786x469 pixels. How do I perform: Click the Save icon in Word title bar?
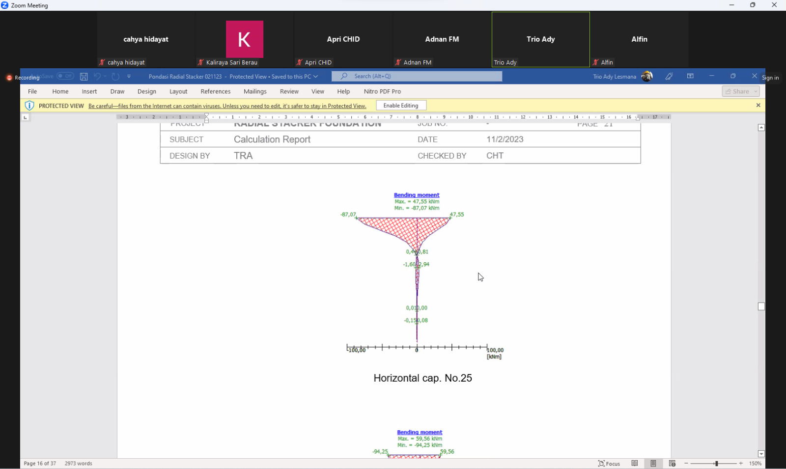tap(84, 77)
